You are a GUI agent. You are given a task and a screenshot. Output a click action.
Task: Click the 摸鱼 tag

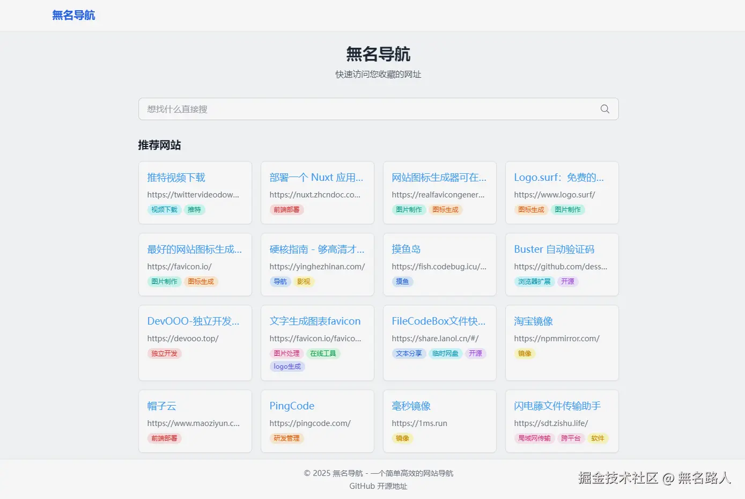click(402, 282)
